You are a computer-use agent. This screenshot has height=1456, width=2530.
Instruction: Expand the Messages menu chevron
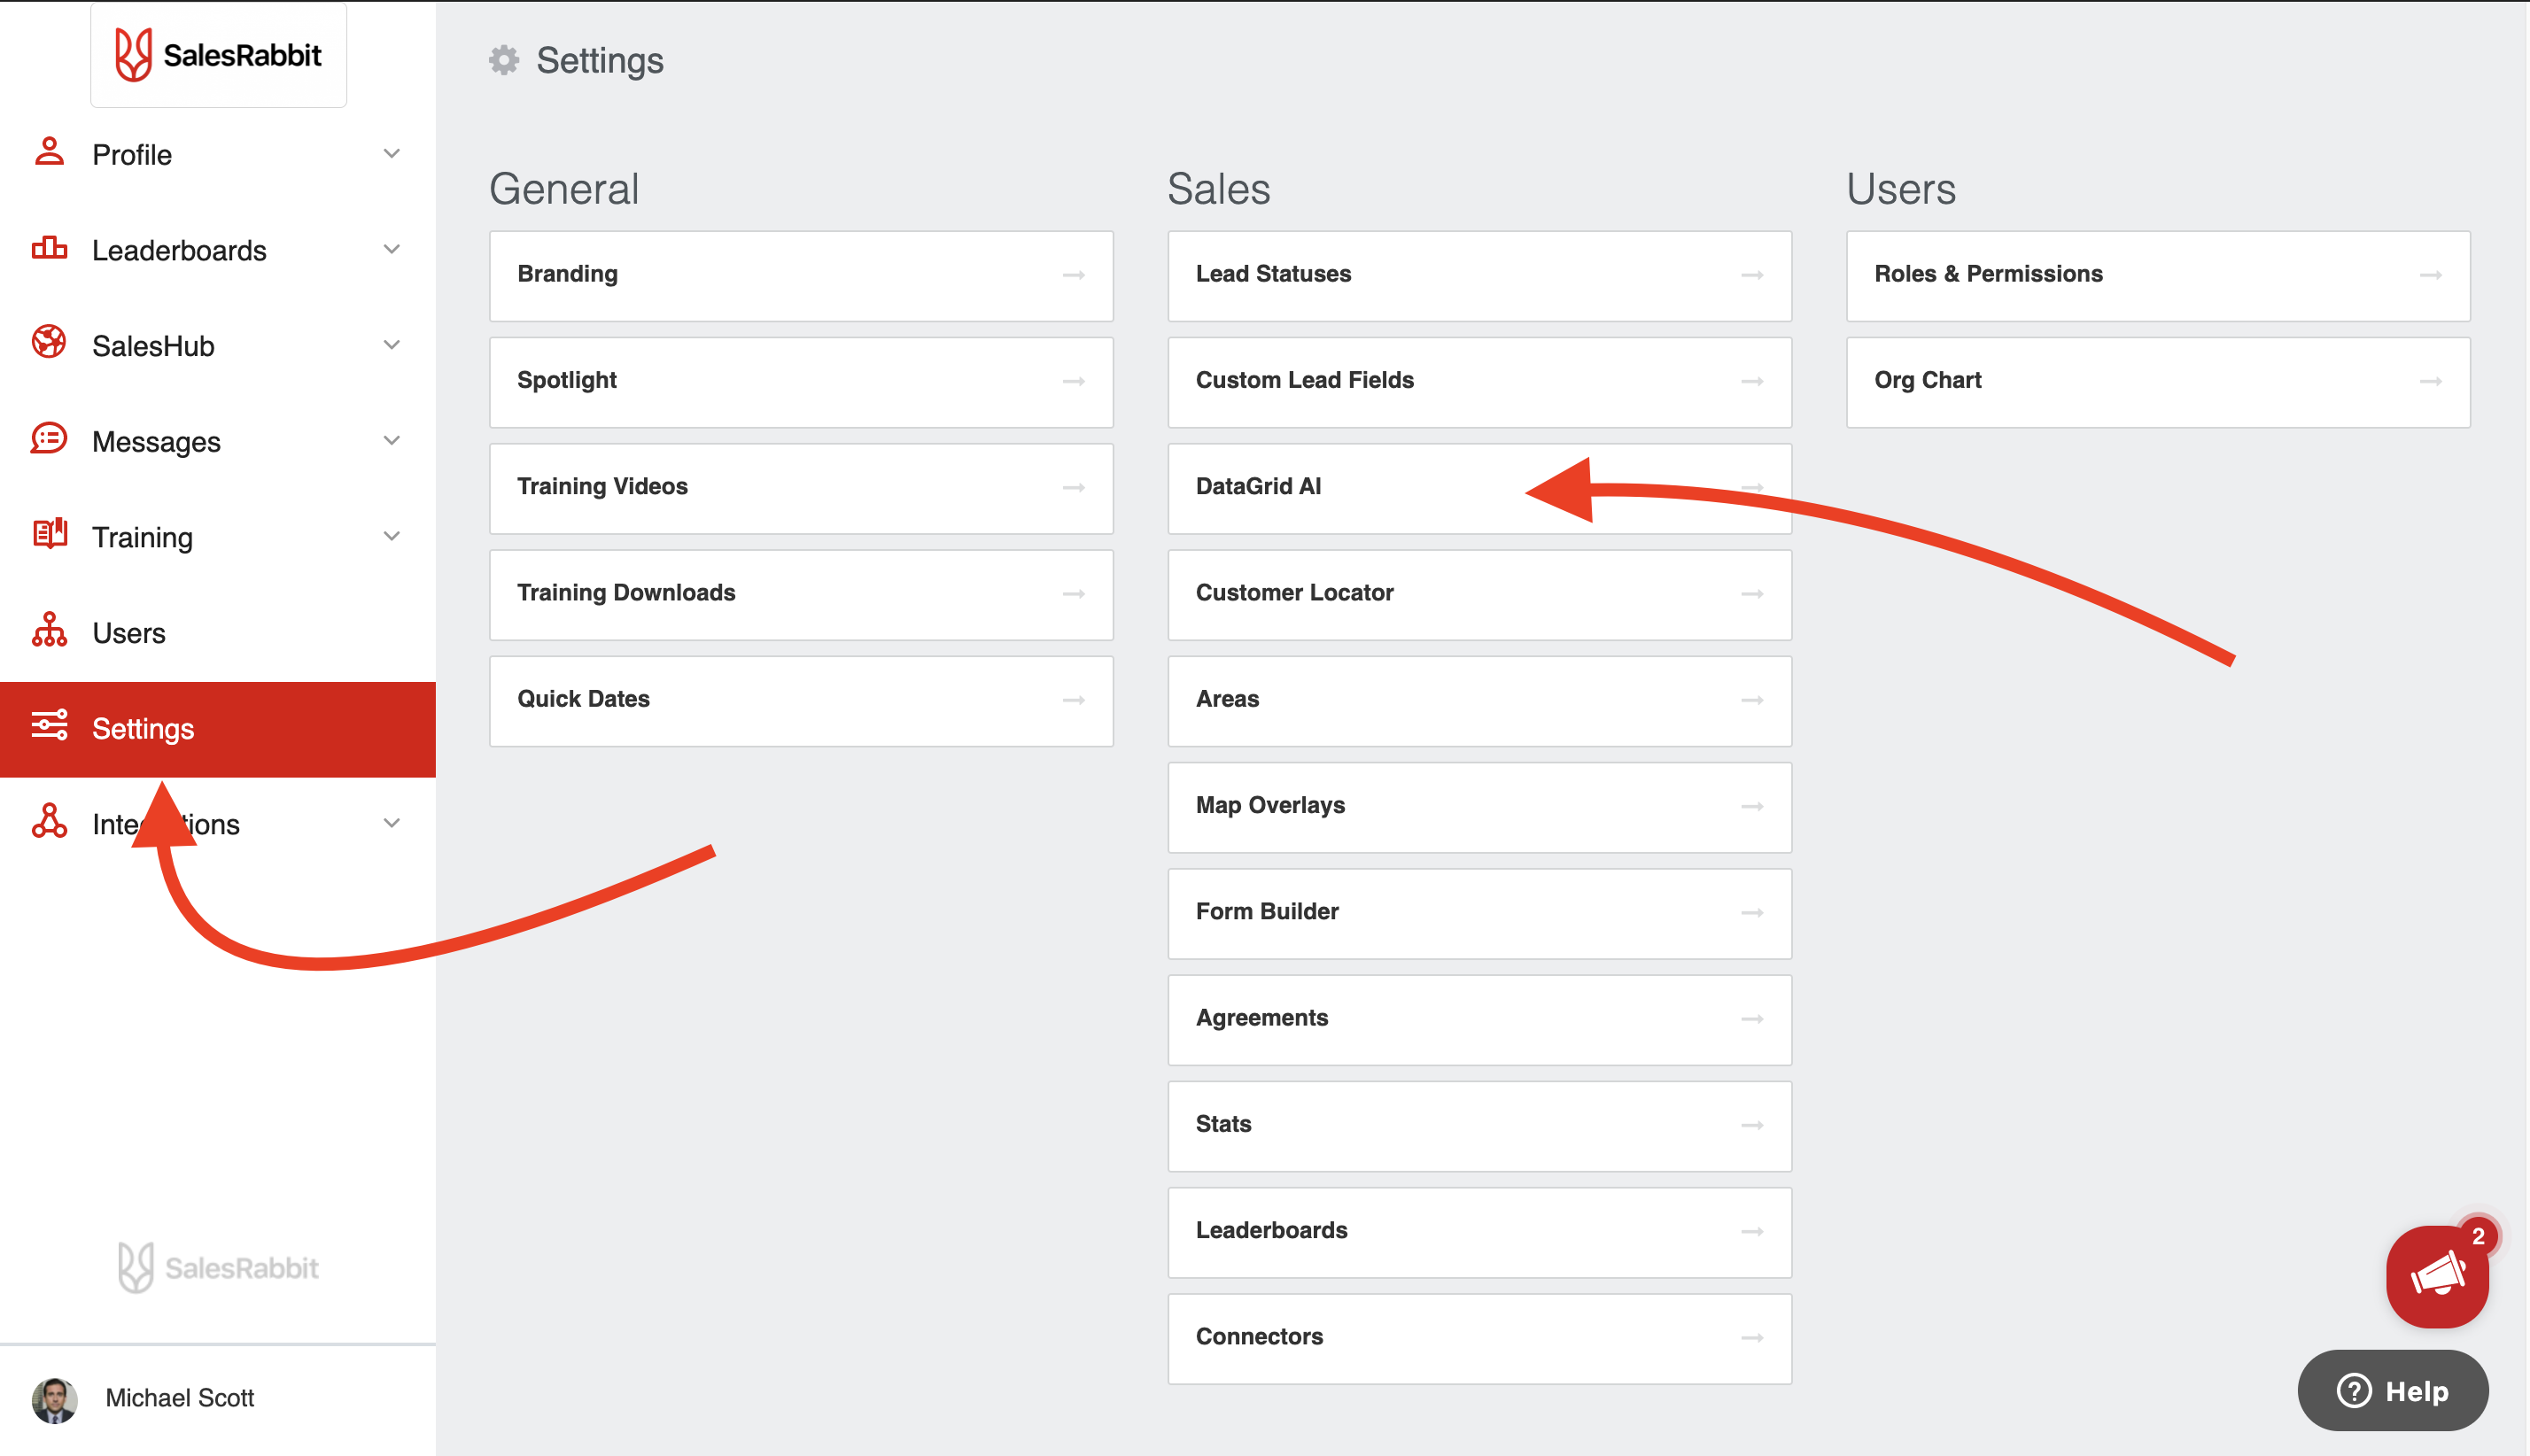392,440
